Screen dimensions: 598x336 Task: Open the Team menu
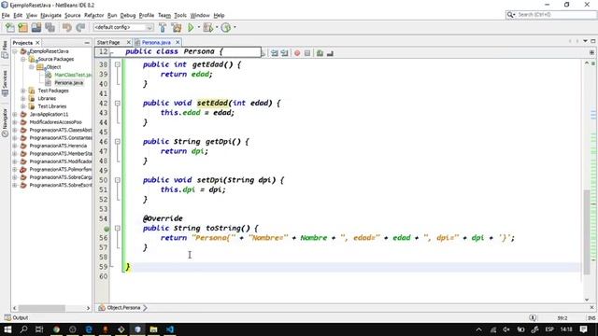click(164, 15)
